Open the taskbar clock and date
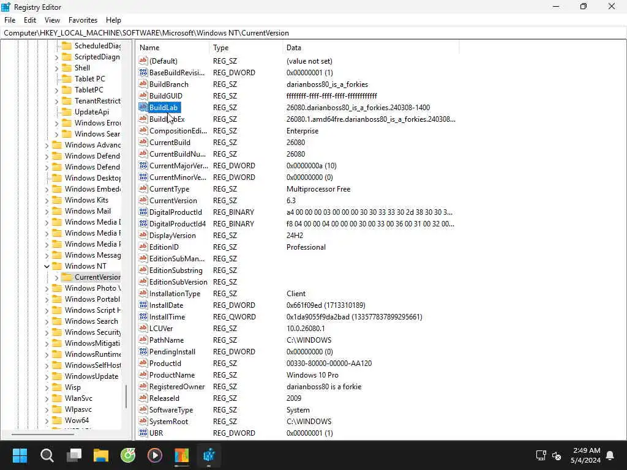627x470 pixels. click(585, 455)
